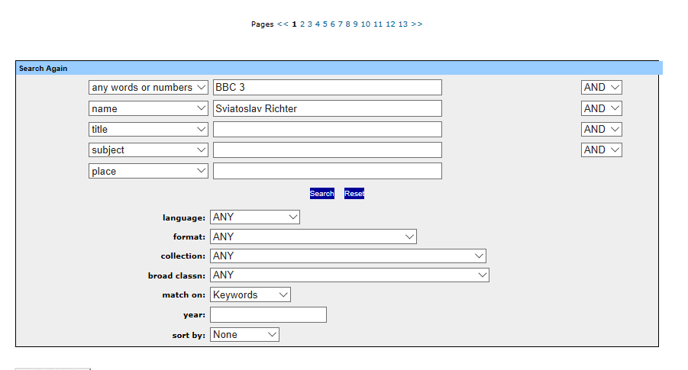
Task: Click the 'match on:' label
Action: tap(184, 295)
